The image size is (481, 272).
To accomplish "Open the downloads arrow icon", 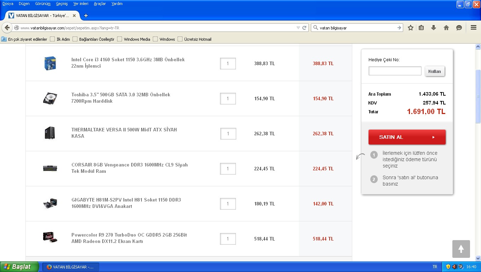I will pos(434,28).
